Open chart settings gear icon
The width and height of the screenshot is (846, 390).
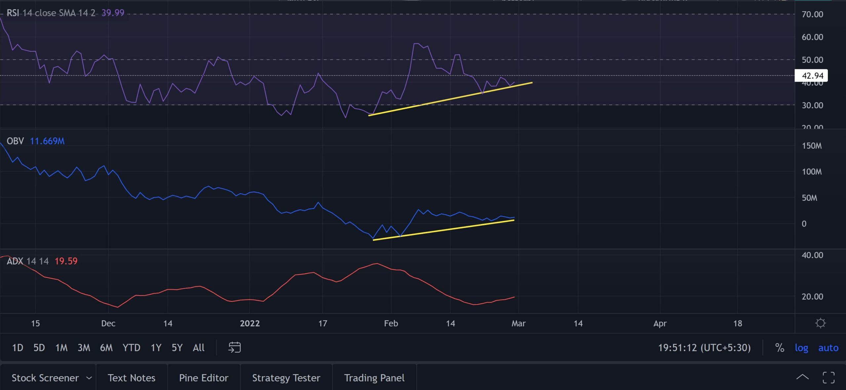[820, 323]
